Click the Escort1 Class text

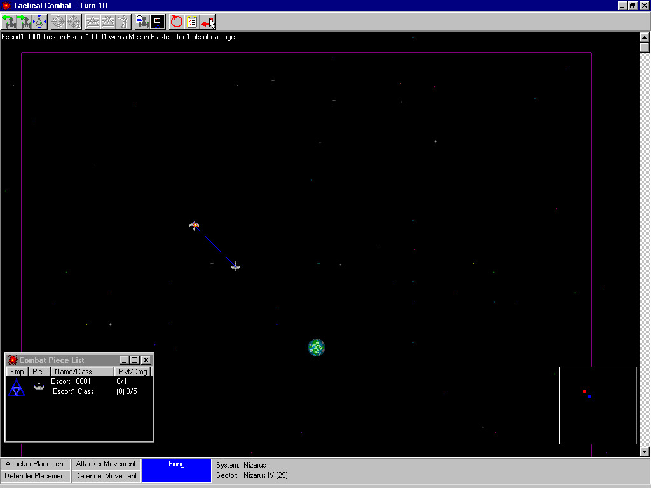[73, 391]
